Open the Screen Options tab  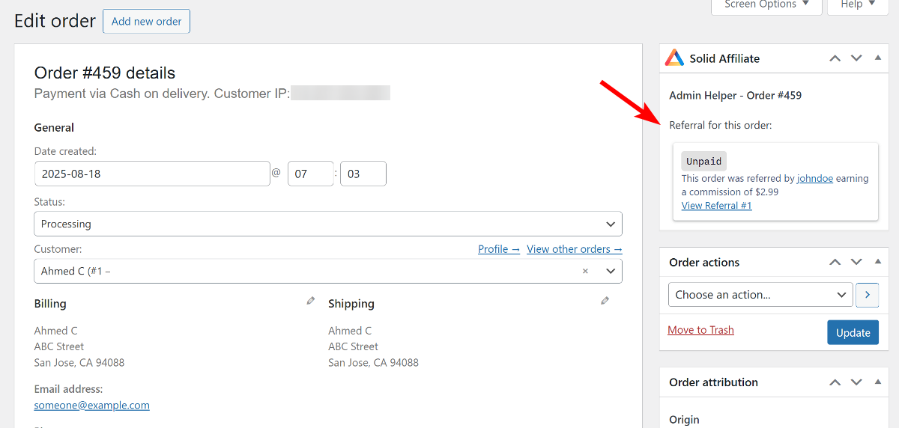point(766,5)
